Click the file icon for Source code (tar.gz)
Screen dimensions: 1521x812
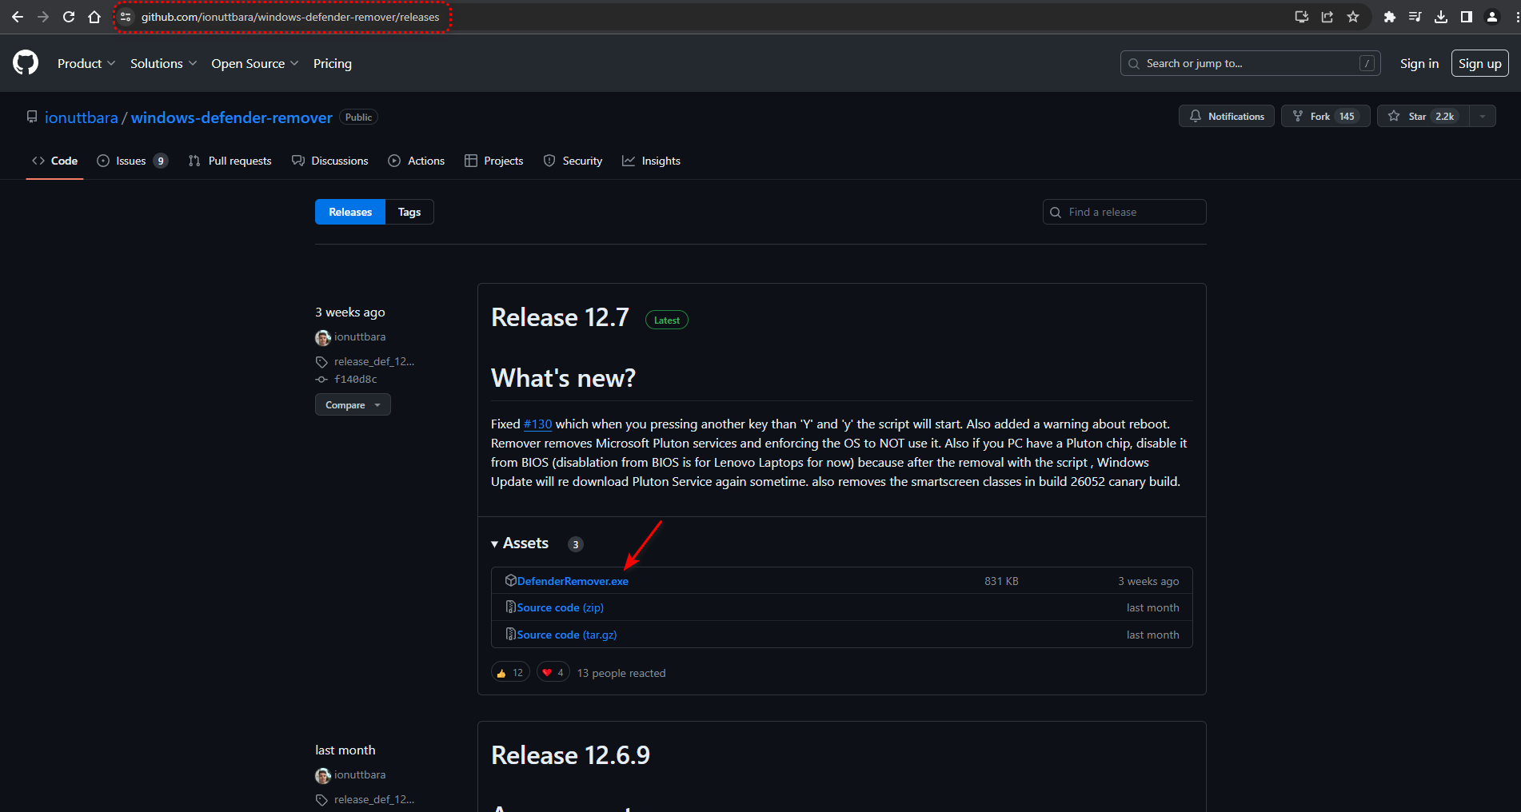(510, 635)
